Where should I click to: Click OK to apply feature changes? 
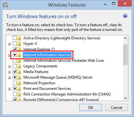(91, 108)
